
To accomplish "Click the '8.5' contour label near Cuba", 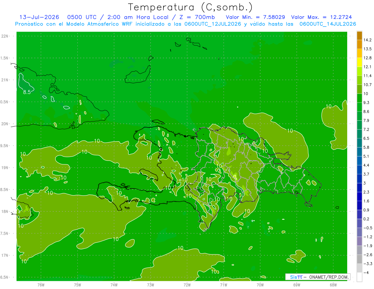I will [27, 92].
